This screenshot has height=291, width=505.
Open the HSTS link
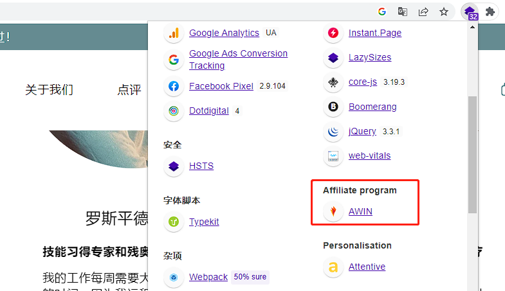click(201, 166)
